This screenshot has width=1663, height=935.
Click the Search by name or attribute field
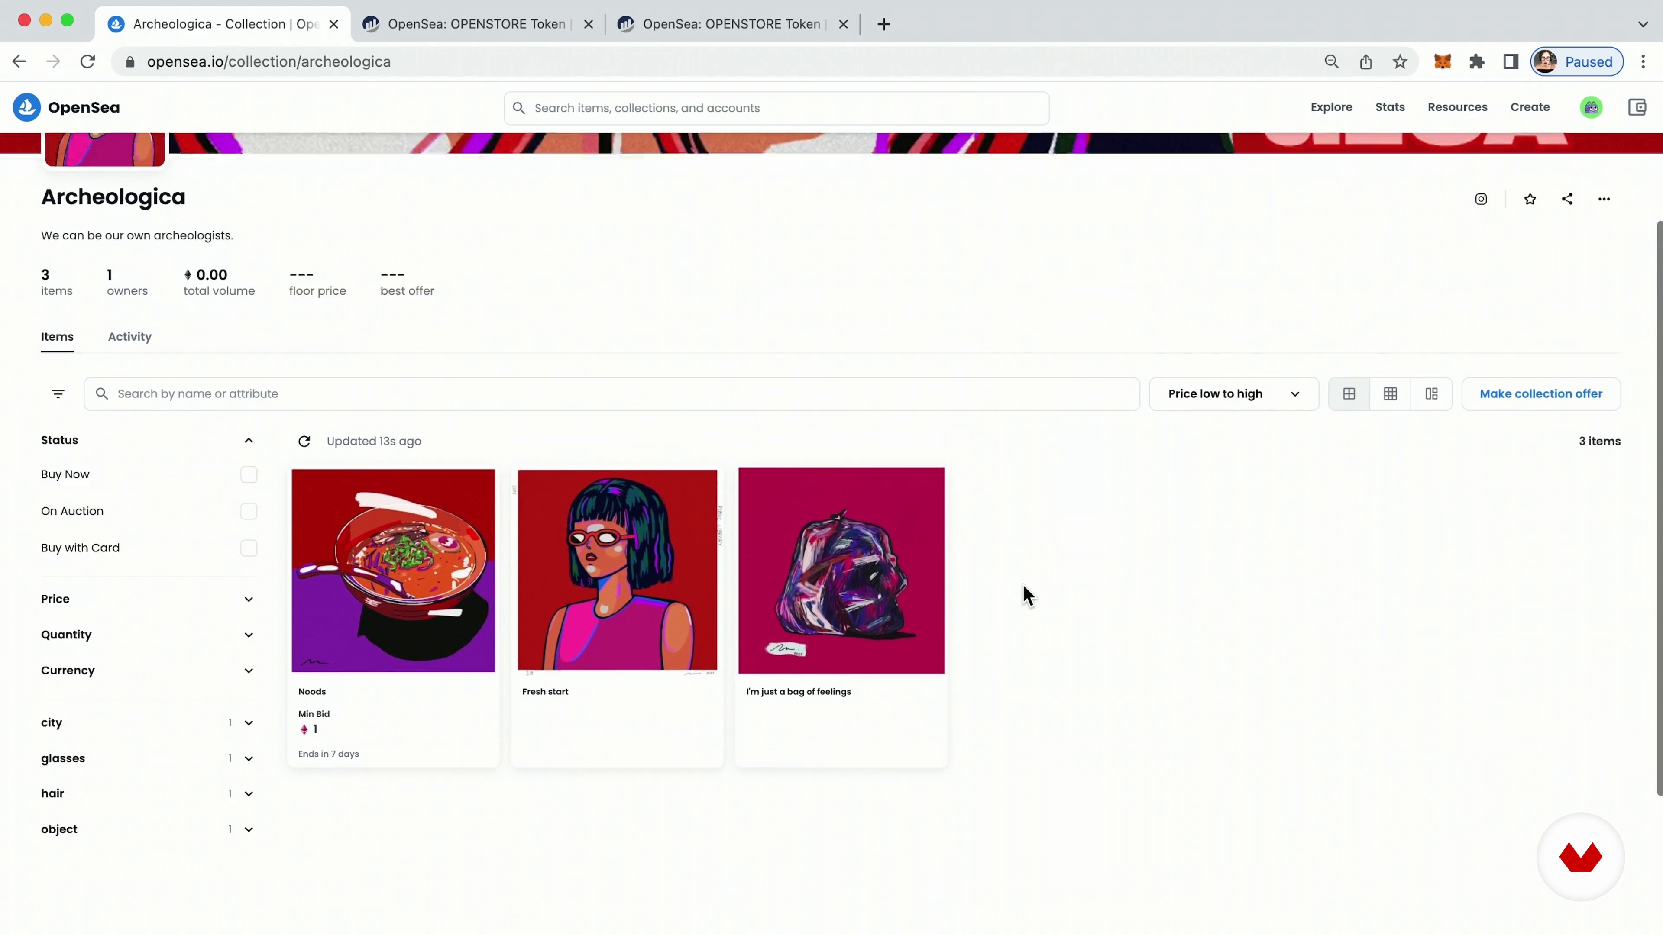[611, 393]
